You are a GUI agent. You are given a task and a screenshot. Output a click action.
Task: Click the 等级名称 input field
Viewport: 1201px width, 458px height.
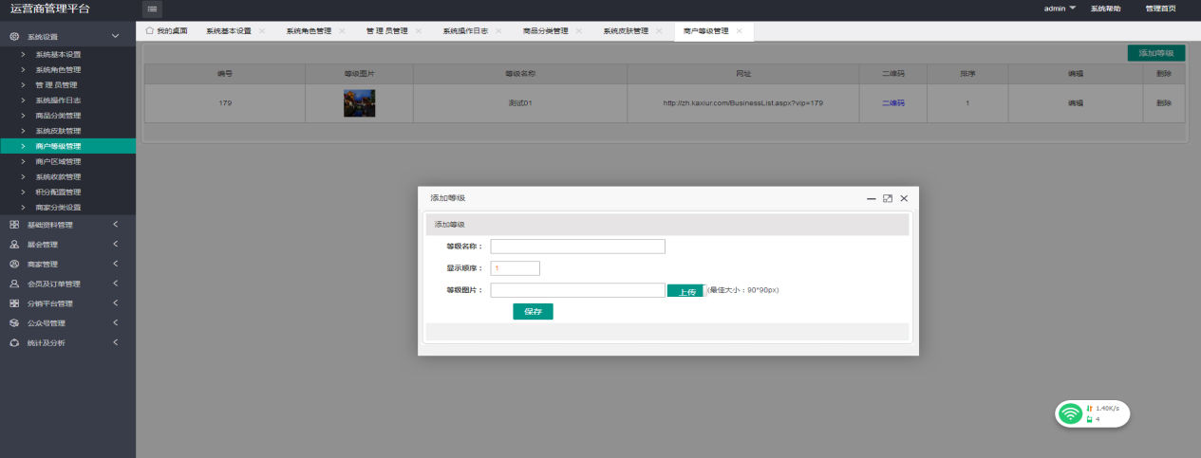[x=577, y=247]
